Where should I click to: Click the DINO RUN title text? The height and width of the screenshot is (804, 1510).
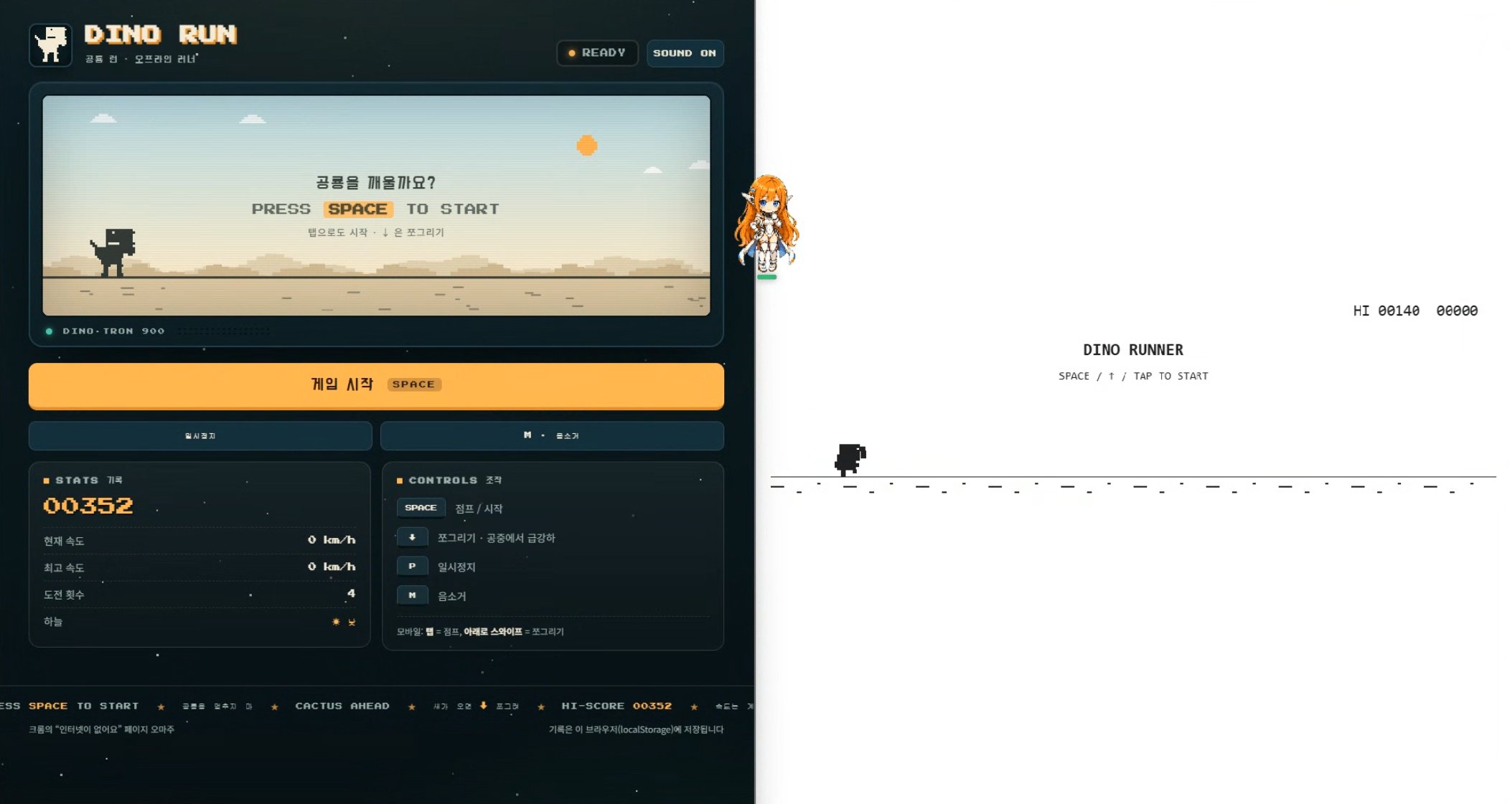(x=161, y=34)
